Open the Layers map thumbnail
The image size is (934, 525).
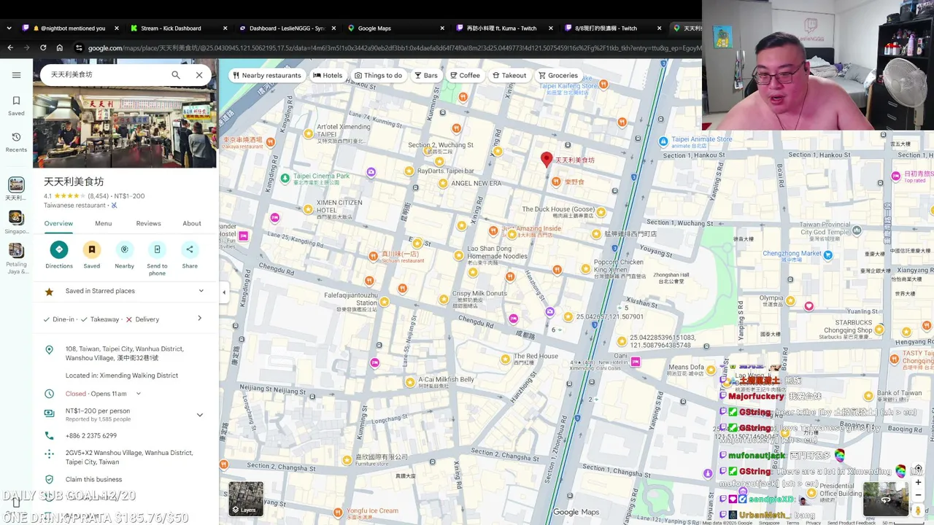[246, 498]
